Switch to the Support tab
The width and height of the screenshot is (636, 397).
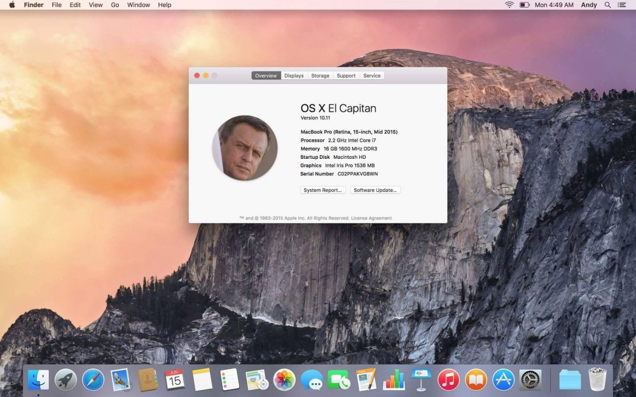[x=346, y=76]
